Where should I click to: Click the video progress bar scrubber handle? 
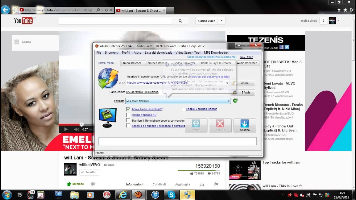coord(81,124)
